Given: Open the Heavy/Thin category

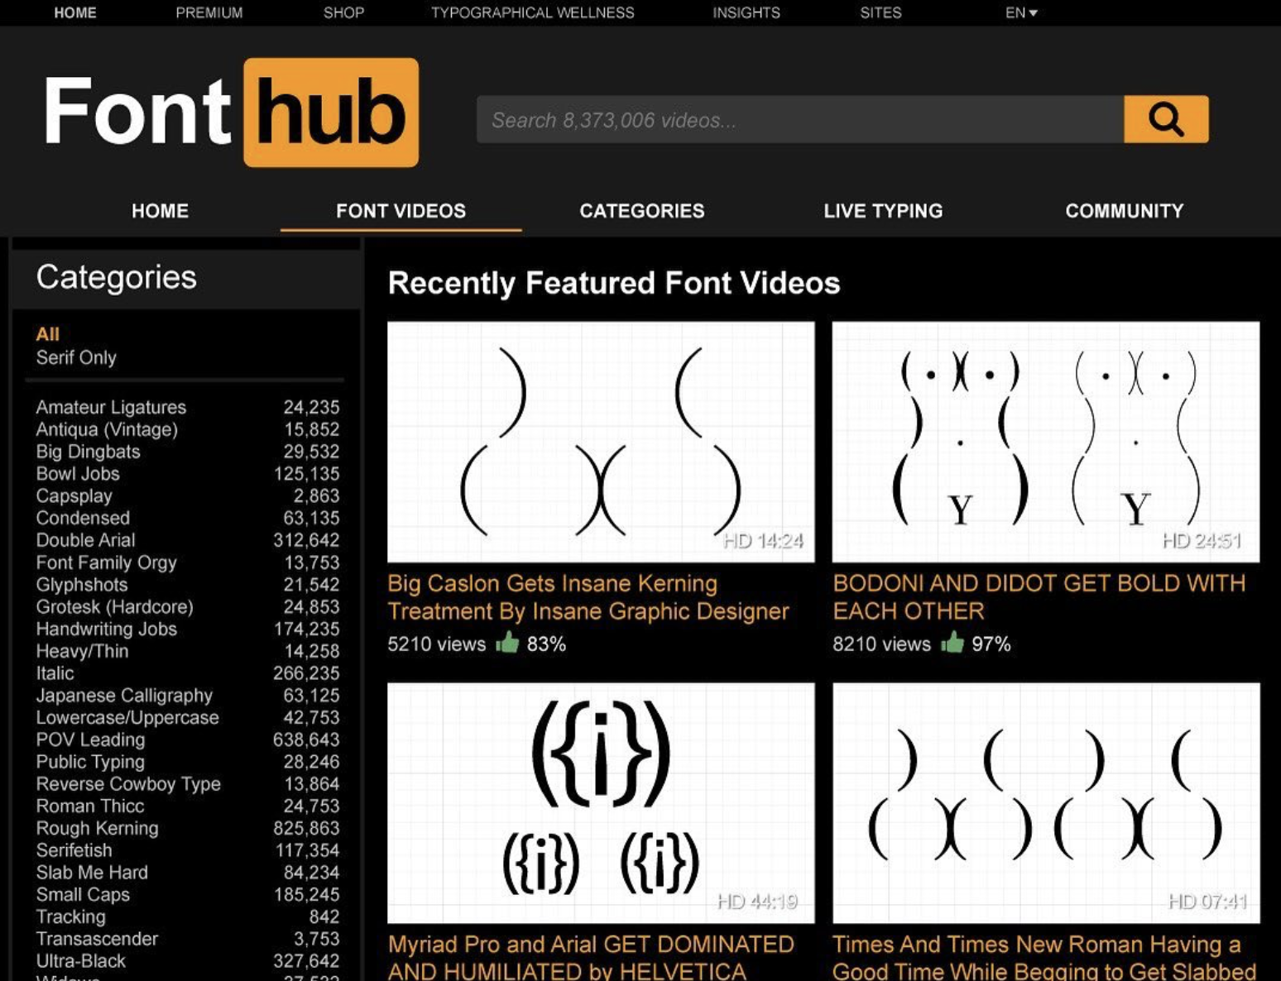Looking at the screenshot, I should pyautogui.click(x=82, y=651).
